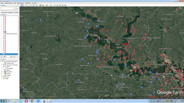
Task: Click the move up arrow below places list
Action: pos(11,56)
